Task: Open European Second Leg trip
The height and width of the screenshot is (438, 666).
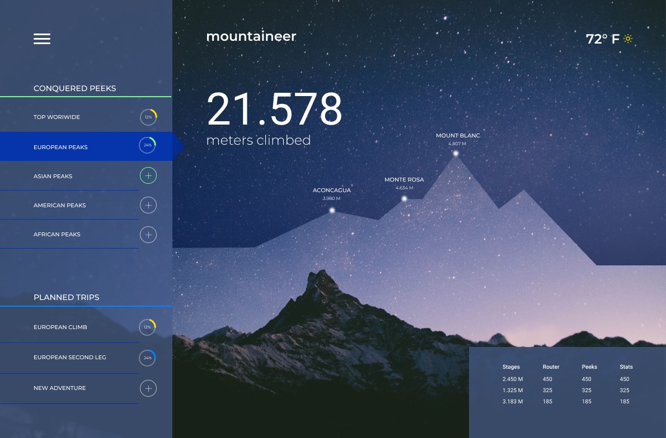Action: 86,358
